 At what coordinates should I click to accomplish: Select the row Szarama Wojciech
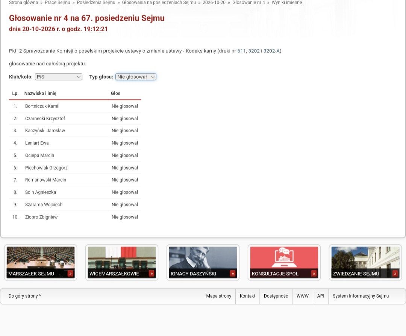pyautogui.click(x=75, y=205)
